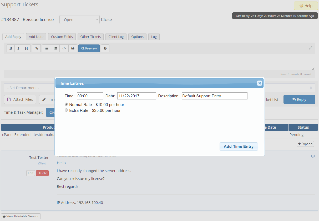Open the Other Tickets tab

tap(90, 37)
